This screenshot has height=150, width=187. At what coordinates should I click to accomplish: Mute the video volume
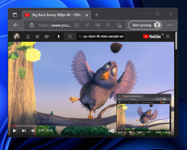[33, 131]
